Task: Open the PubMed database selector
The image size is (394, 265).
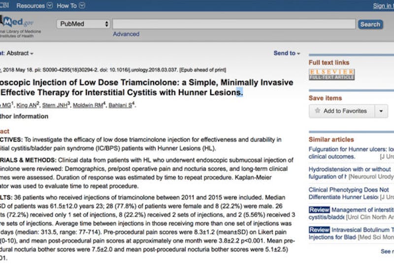Action: [83, 24]
